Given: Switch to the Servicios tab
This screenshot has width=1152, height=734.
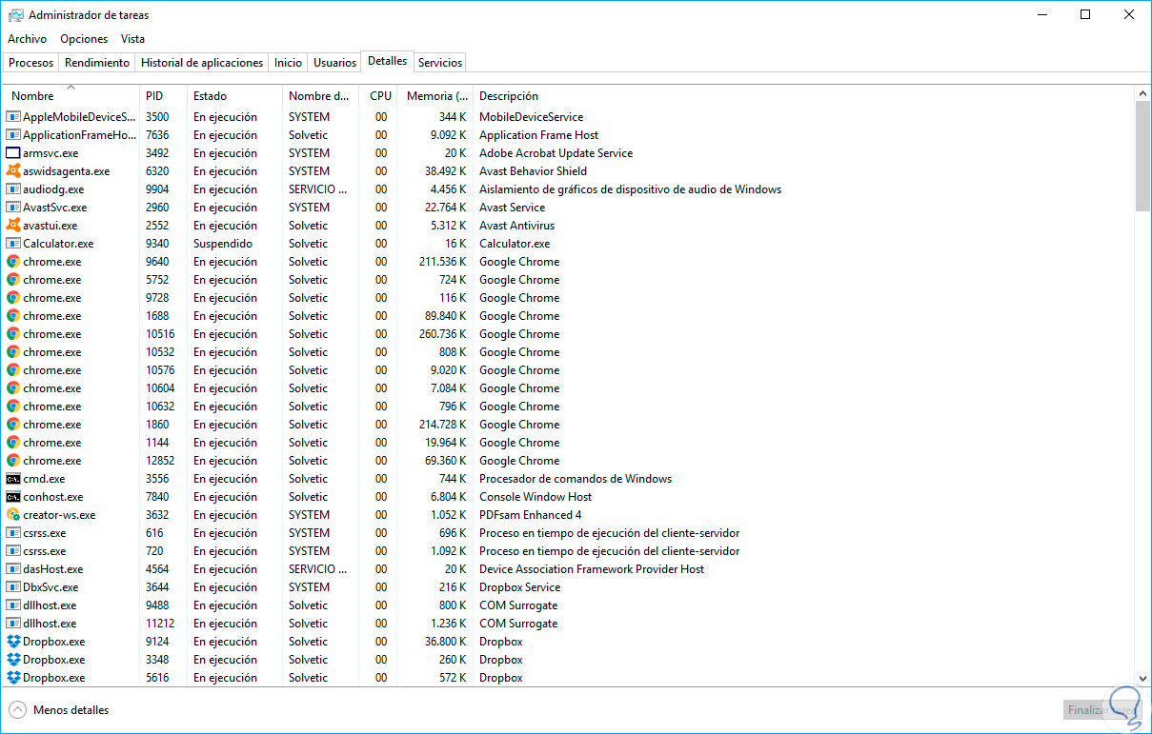Looking at the screenshot, I should [x=440, y=63].
